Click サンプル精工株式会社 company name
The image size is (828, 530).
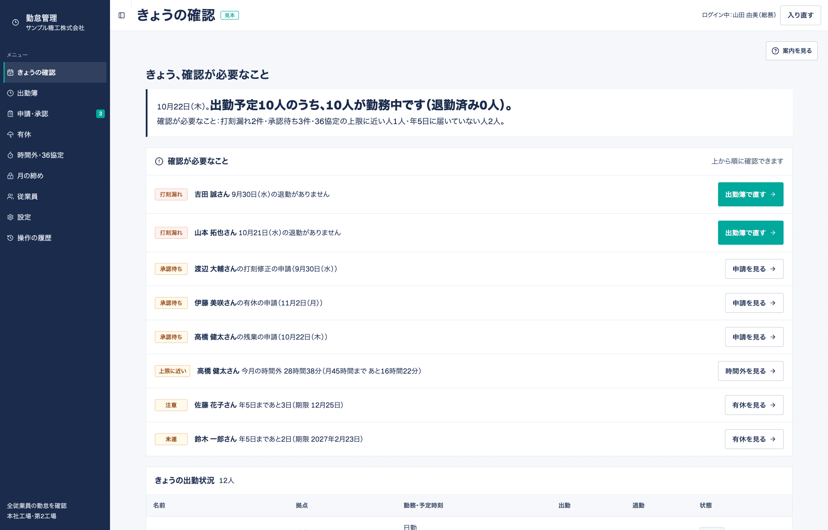[x=55, y=28]
